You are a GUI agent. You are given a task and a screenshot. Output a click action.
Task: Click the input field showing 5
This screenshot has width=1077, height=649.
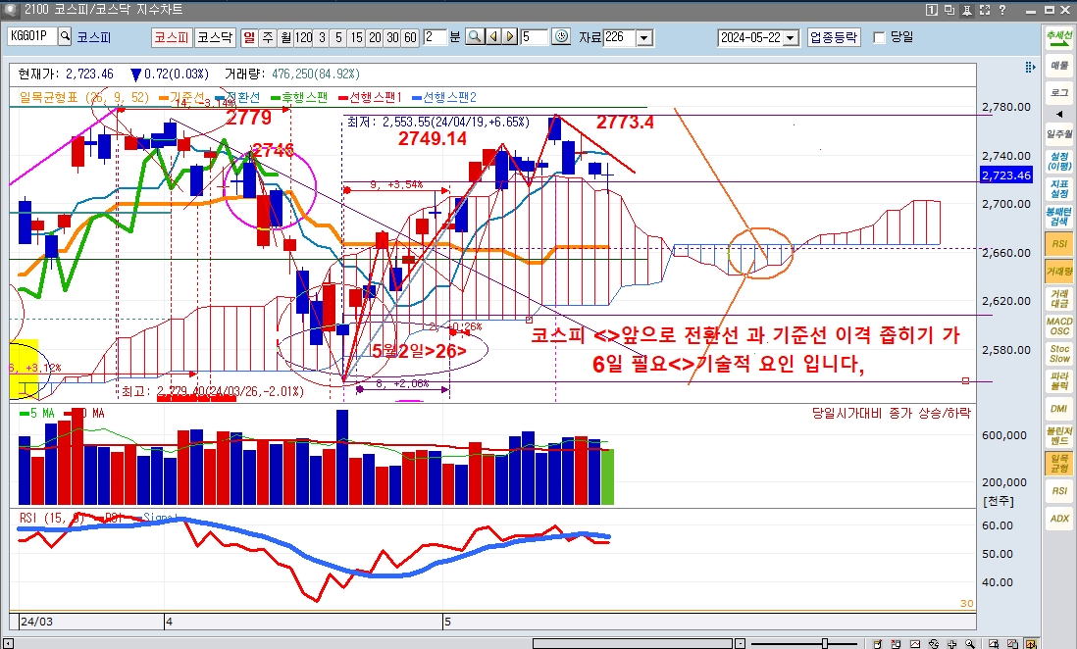pyautogui.click(x=534, y=37)
